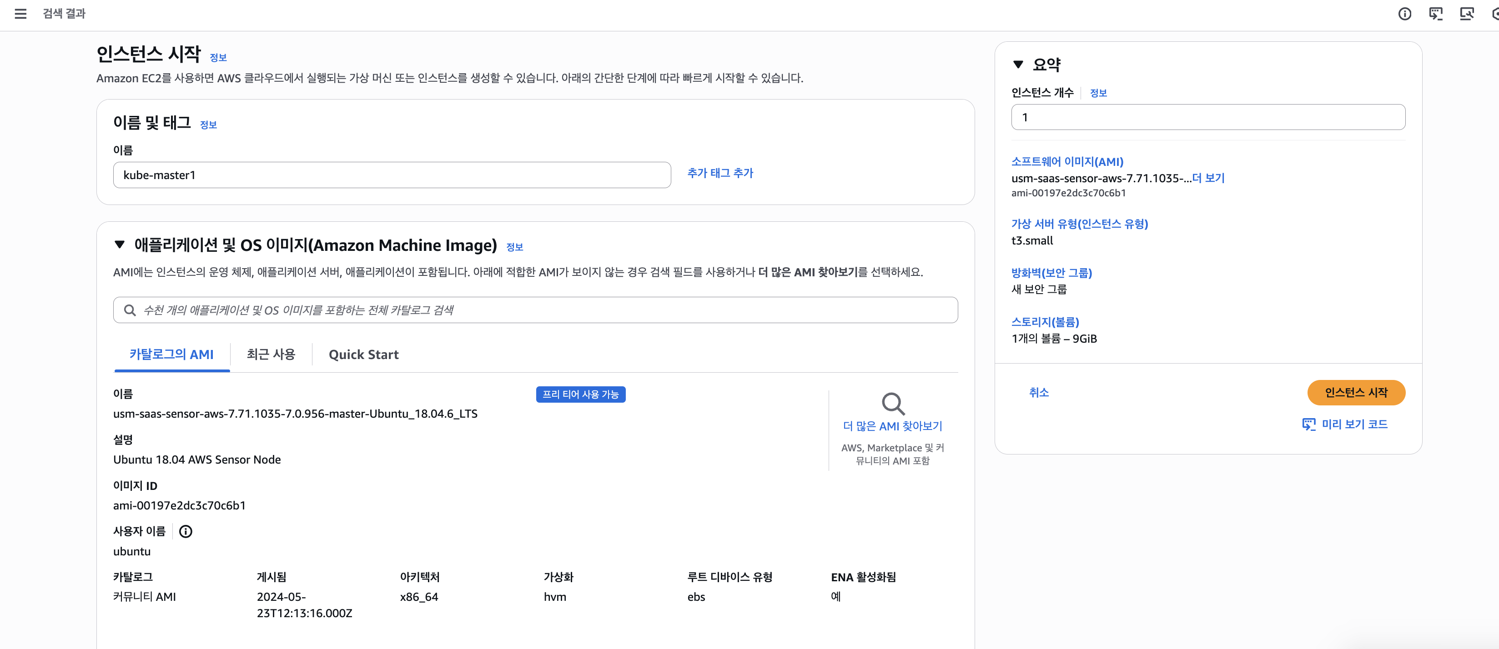Collapse the 요약 summary panel
The width and height of the screenshot is (1499, 649).
pyautogui.click(x=1018, y=65)
